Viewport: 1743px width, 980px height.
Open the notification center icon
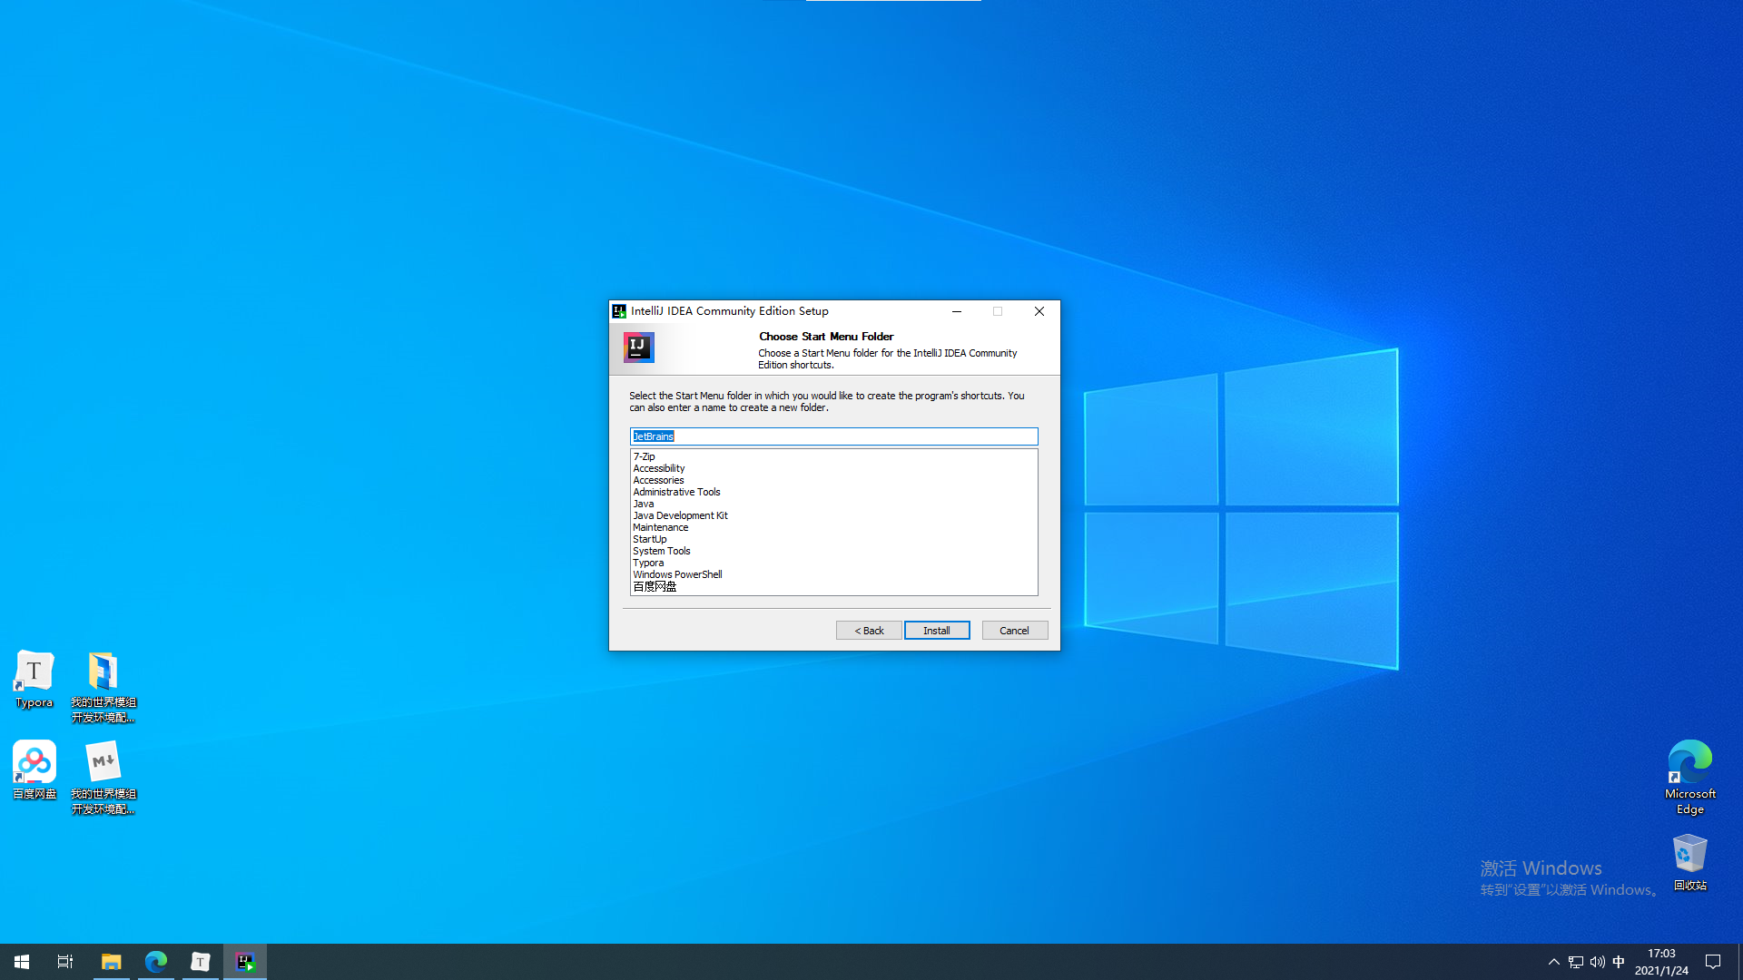[1713, 962]
